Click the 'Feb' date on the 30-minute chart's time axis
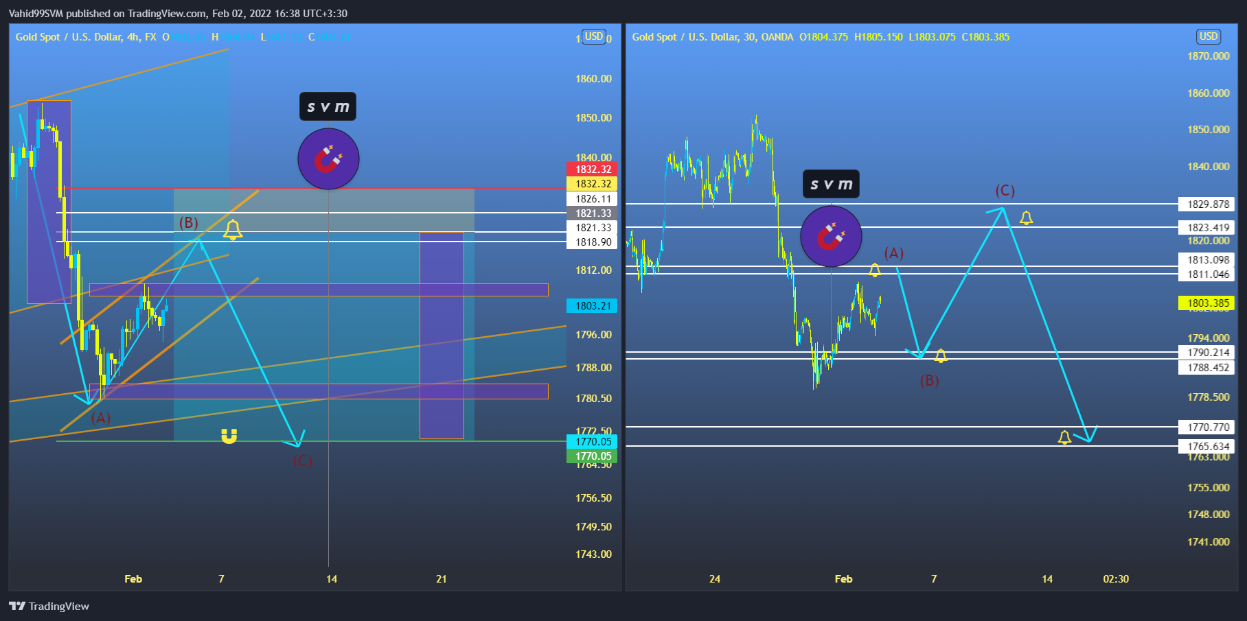 pyautogui.click(x=844, y=579)
